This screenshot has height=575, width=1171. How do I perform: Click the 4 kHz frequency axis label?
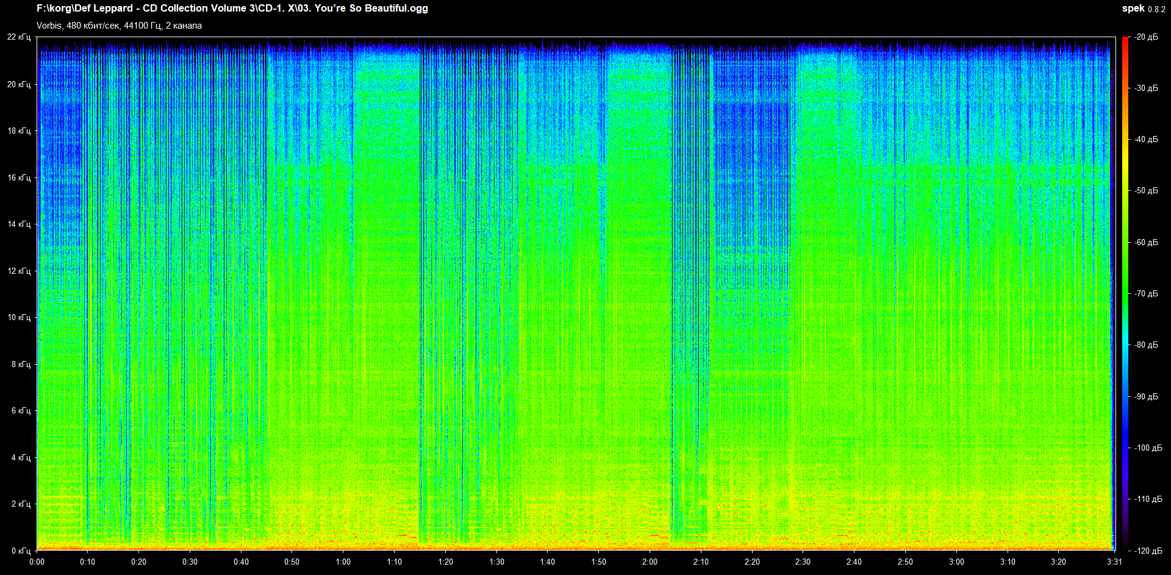coord(21,457)
